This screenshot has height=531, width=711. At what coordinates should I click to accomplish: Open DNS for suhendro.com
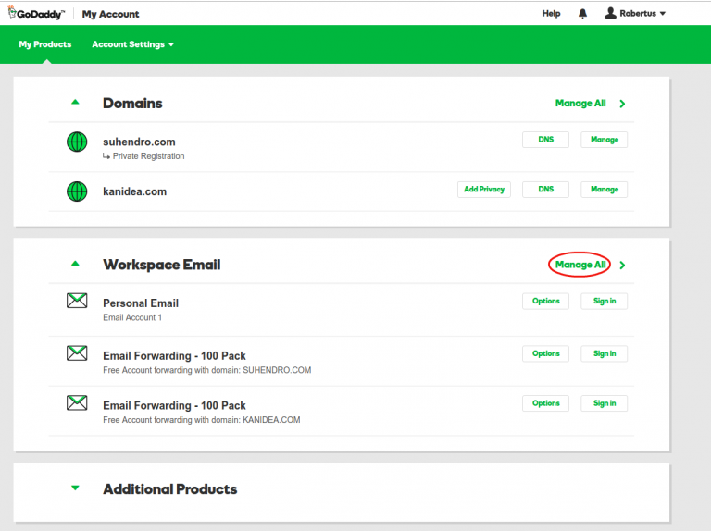point(545,140)
